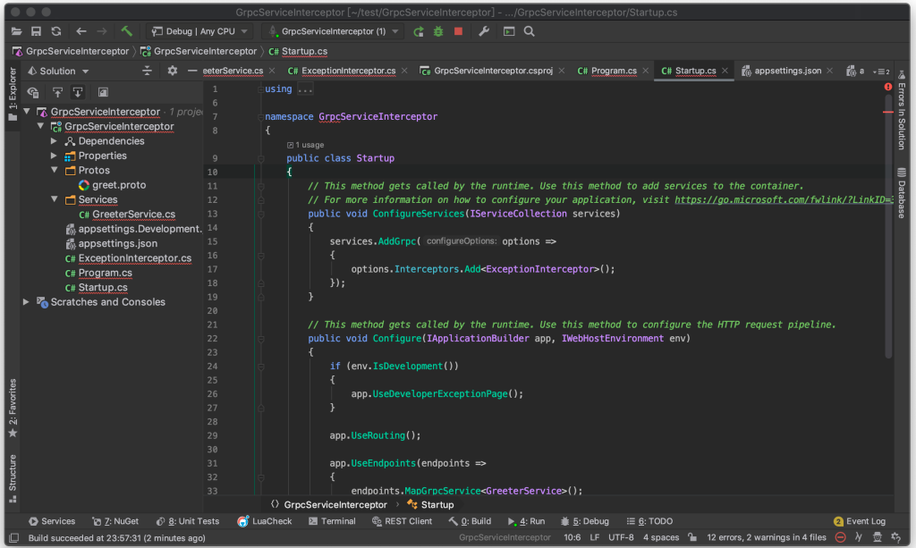Click the UTF-8 encoding indicator
The height and width of the screenshot is (548, 916).
pos(621,537)
